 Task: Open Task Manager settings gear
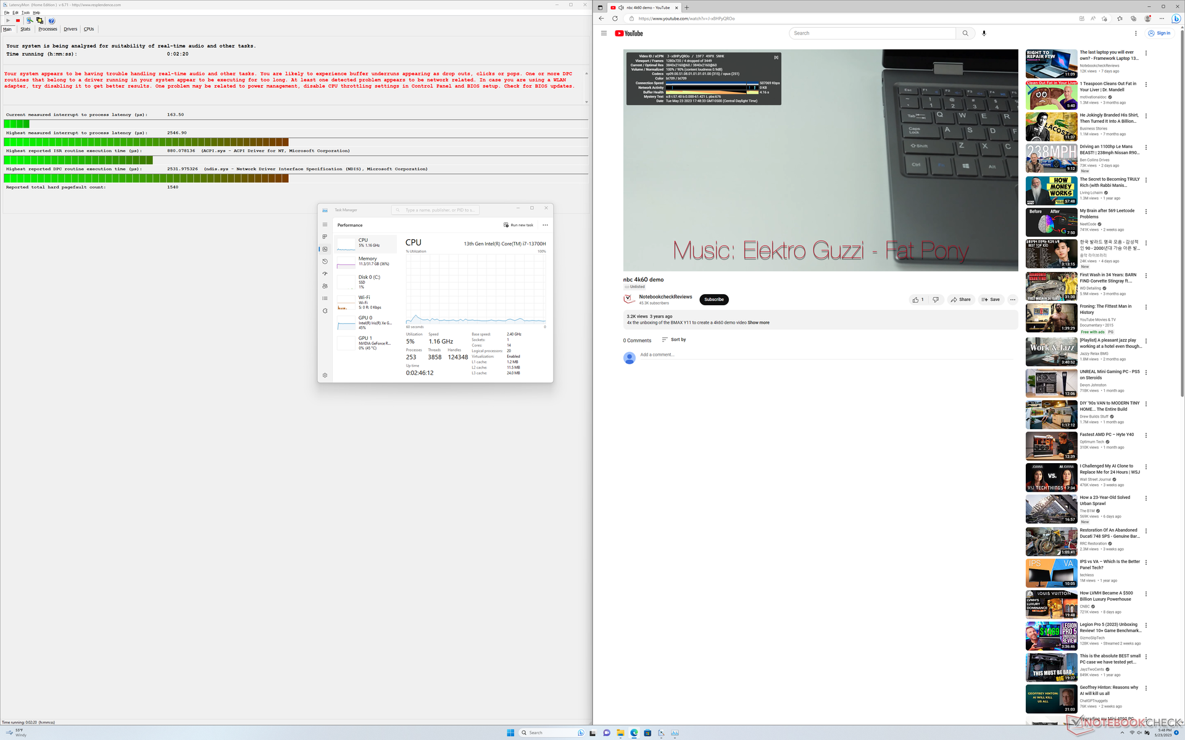(325, 375)
